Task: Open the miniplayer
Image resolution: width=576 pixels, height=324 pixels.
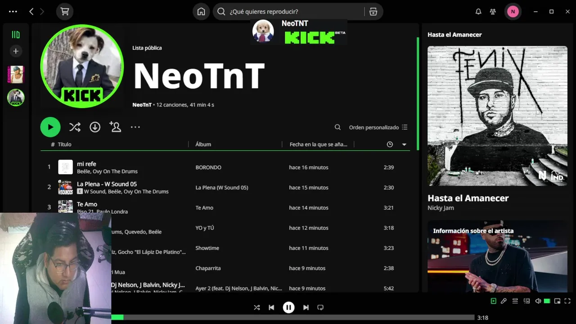Action: click(557, 301)
